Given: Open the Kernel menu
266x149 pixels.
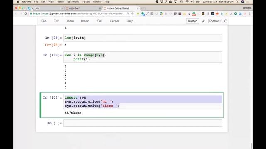Looking at the screenshot, I should (x=114, y=21).
